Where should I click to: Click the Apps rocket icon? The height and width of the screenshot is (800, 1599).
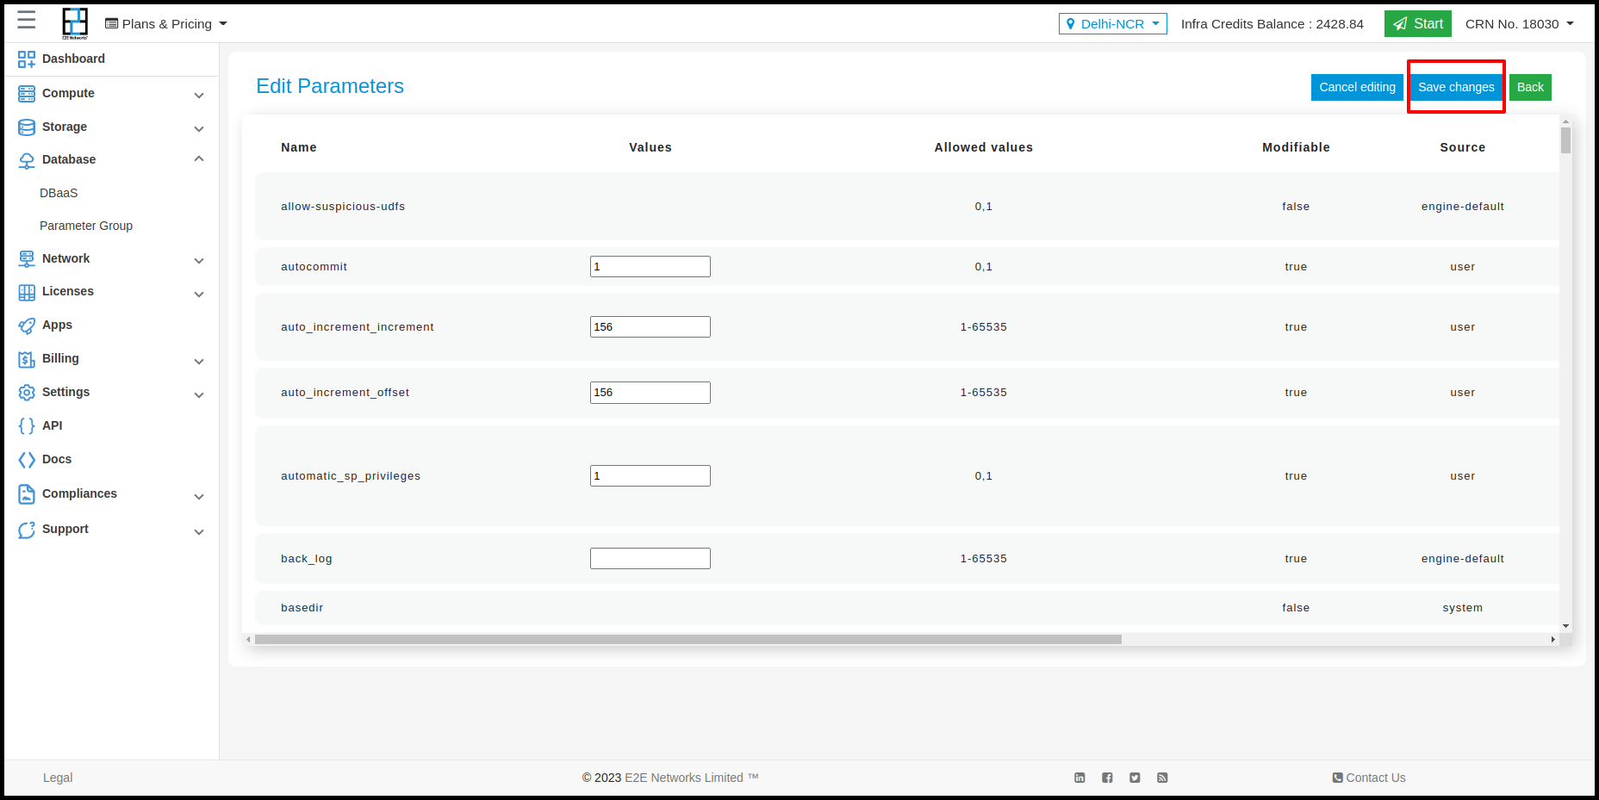(x=27, y=326)
